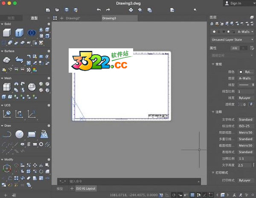Viewport: 256px width, 198px height.
Task: Click the Open folder toolbar icon
Action: [57, 9]
